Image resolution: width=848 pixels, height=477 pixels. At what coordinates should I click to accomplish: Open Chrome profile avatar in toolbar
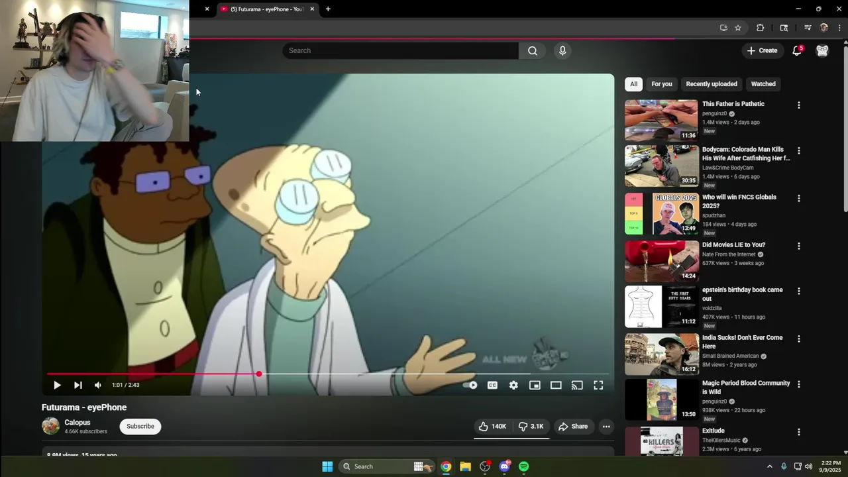coord(823,28)
